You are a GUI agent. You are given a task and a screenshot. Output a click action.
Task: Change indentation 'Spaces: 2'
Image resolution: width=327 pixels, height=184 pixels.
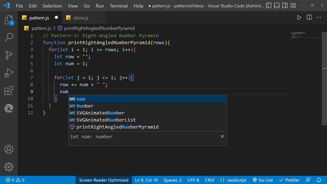[x=173, y=180]
